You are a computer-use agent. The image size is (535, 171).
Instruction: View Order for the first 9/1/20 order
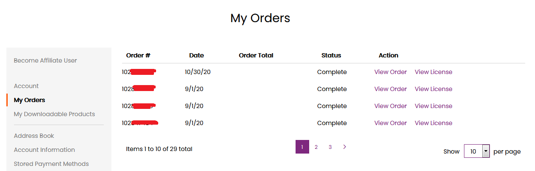(x=390, y=89)
